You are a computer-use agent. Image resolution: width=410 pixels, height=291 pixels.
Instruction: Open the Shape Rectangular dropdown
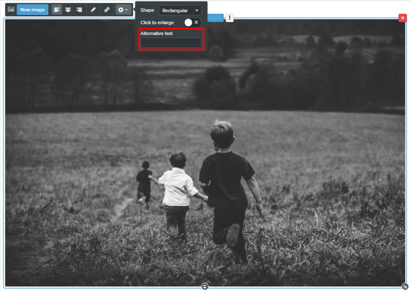point(180,10)
